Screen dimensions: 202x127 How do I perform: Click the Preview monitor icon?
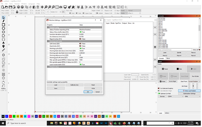65,7
